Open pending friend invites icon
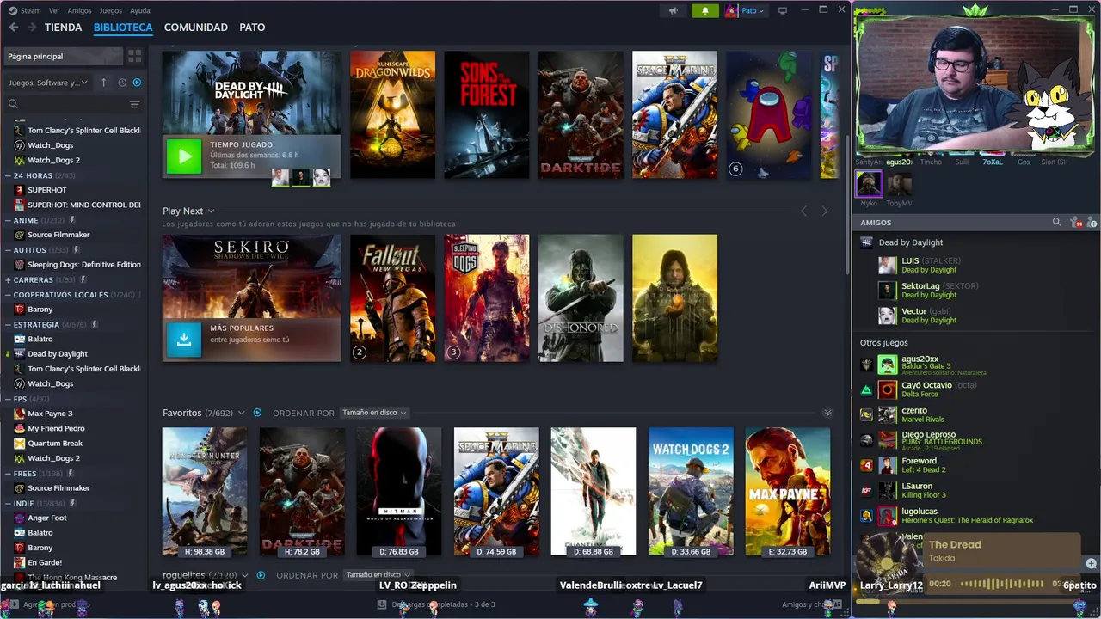Screen dimensions: 1101x619 (1076, 223)
